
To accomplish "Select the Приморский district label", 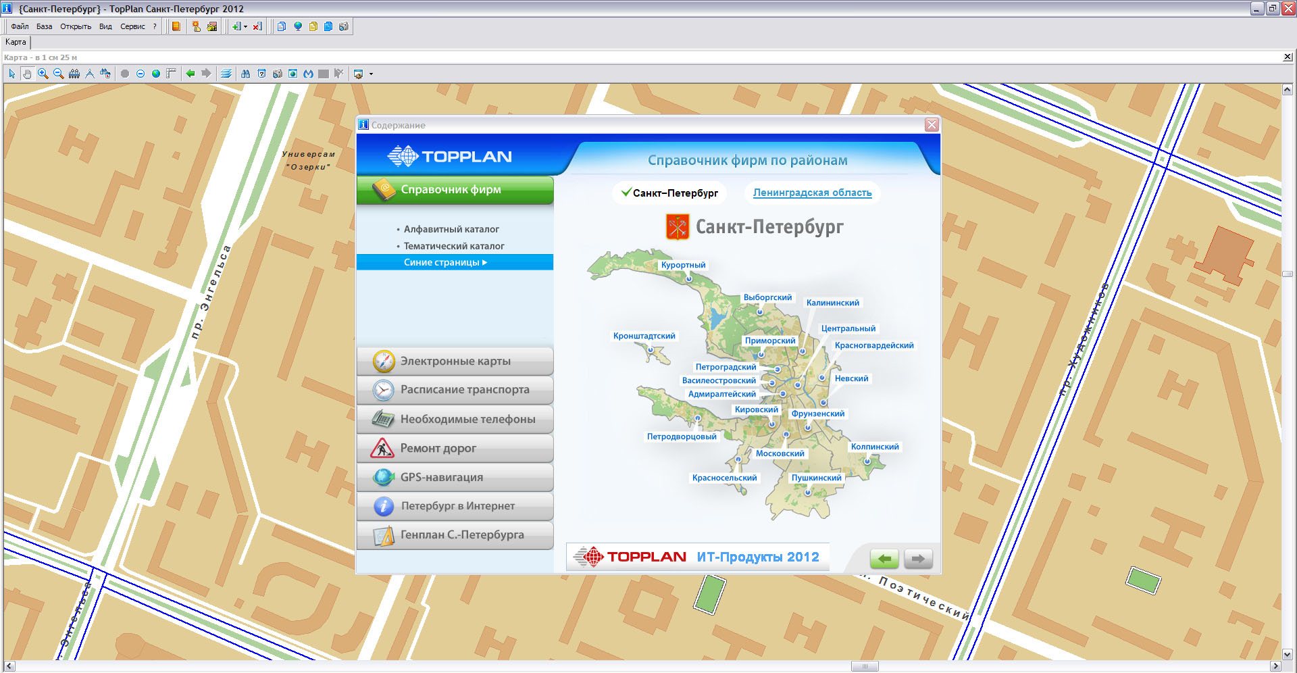I will 770,341.
